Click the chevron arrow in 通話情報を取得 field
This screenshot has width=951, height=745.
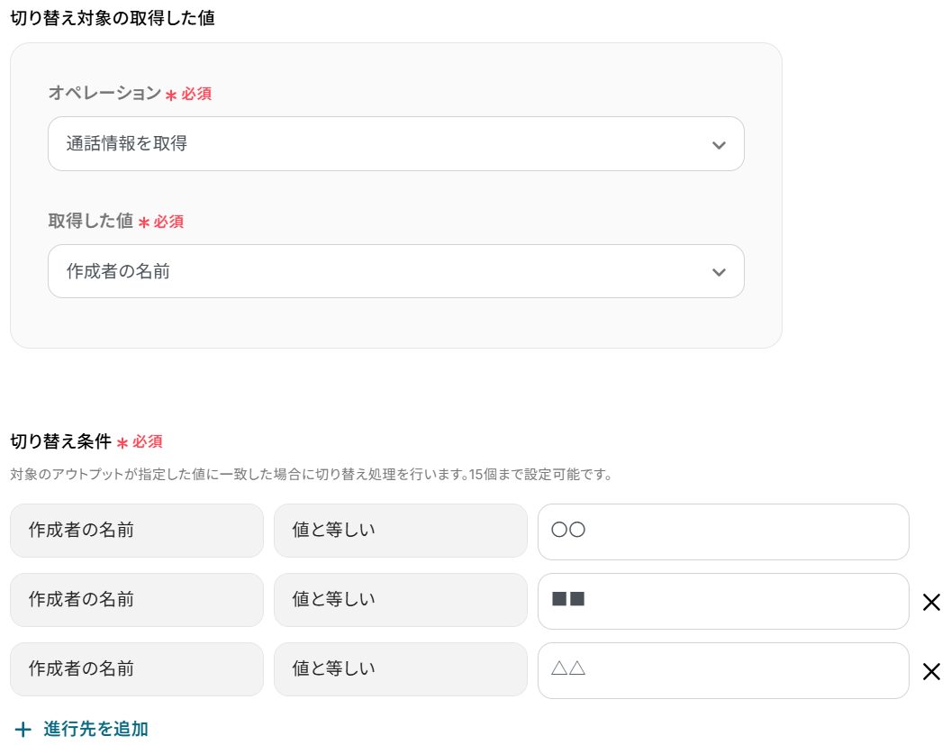[718, 145]
